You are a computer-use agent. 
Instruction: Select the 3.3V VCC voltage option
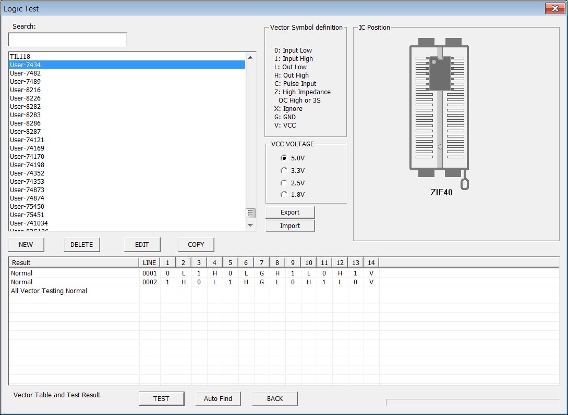tap(293, 171)
